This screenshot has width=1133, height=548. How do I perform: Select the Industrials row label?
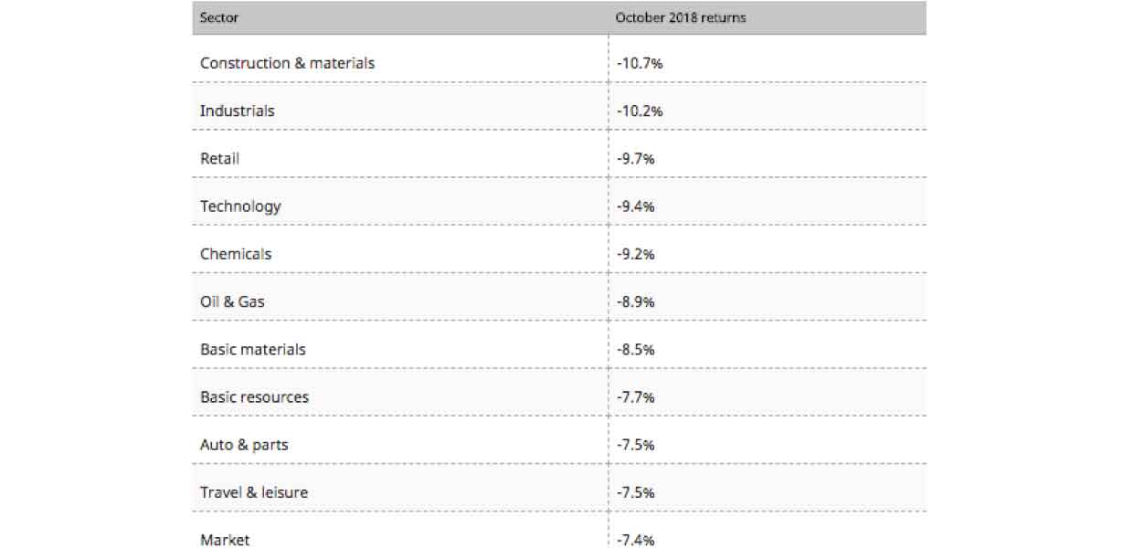point(237,111)
